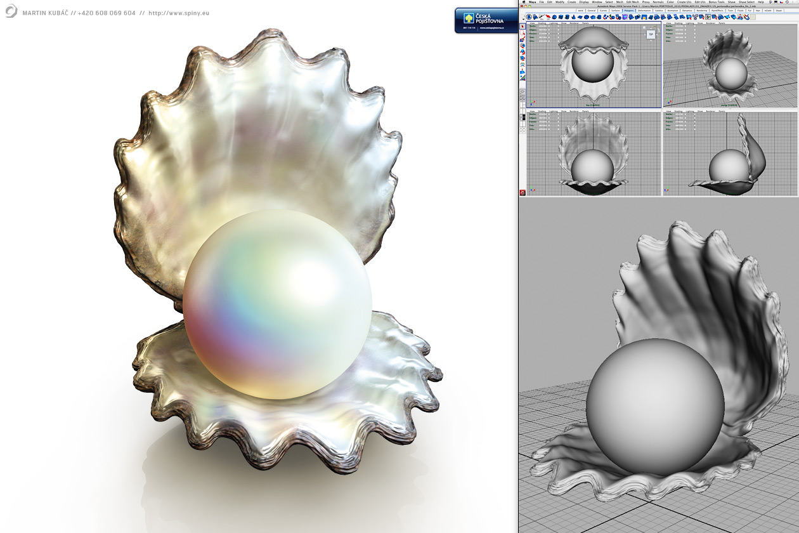This screenshot has width=799, height=533.
Task: Select the Move tool in the toolbox
Action: coord(523,46)
